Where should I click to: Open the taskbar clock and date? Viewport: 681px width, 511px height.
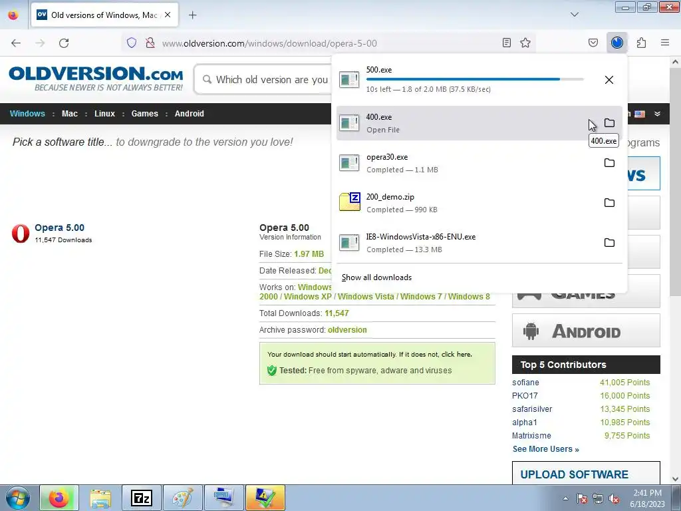click(647, 498)
